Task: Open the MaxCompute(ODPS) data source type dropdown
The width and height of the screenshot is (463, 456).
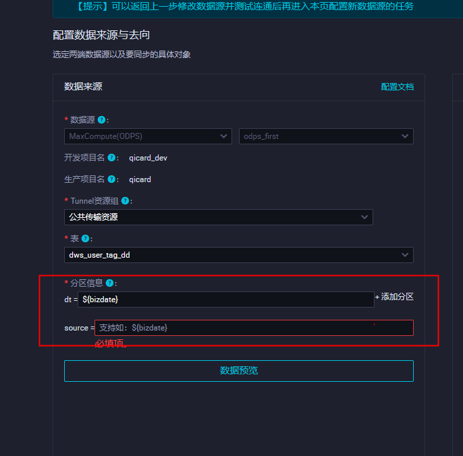Action: (x=148, y=136)
